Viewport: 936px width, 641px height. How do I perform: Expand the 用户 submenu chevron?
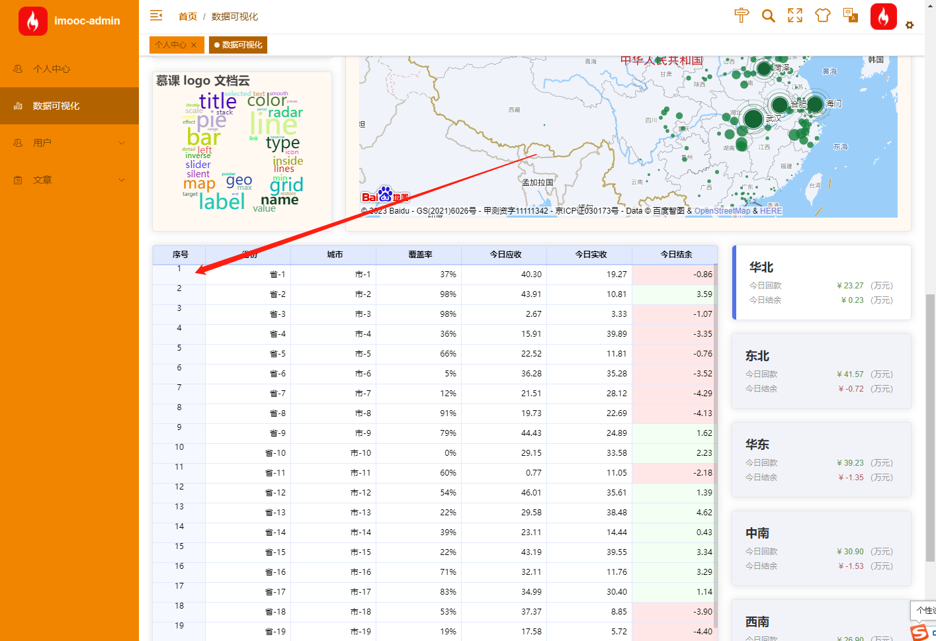[122, 143]
